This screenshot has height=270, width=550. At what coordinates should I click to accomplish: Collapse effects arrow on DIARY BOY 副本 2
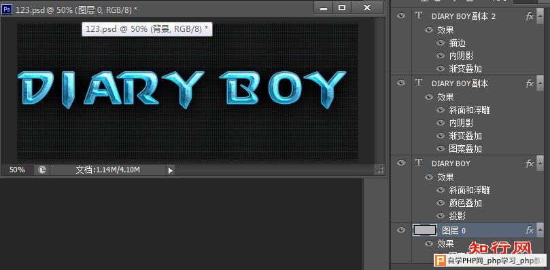tap(540, 16)
